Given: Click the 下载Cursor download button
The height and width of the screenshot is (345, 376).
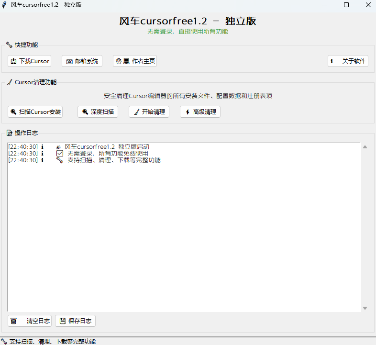Looking at the screenshot, I should point(29,61).
